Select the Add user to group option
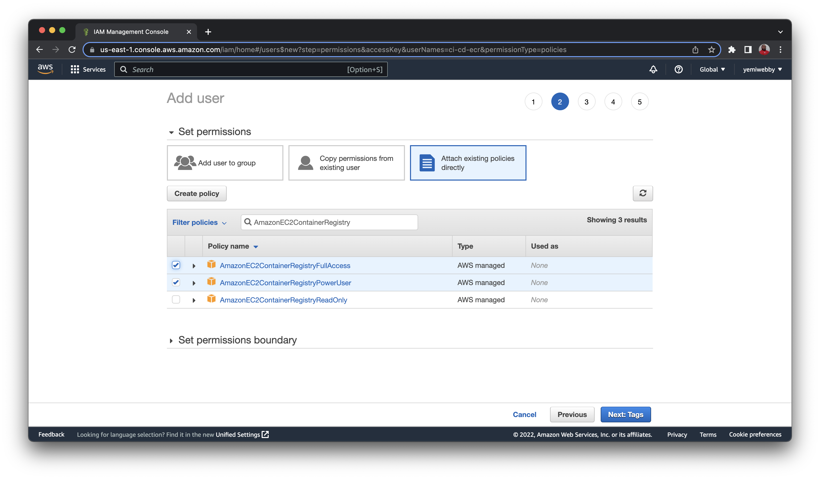 pyautogui.click(x=225, y=163)
